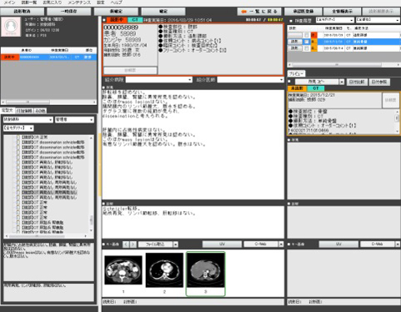Click the 一時保存 button
The image size is (401, 312).
click(69, 12)
